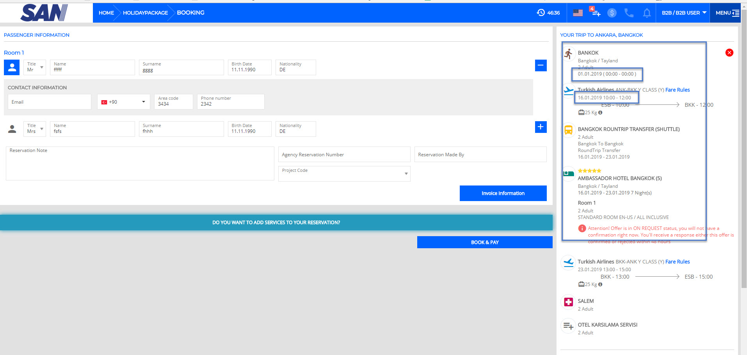747x355 pixels.
Task: Open the notifications bell icon
Action: coord(647,13)
